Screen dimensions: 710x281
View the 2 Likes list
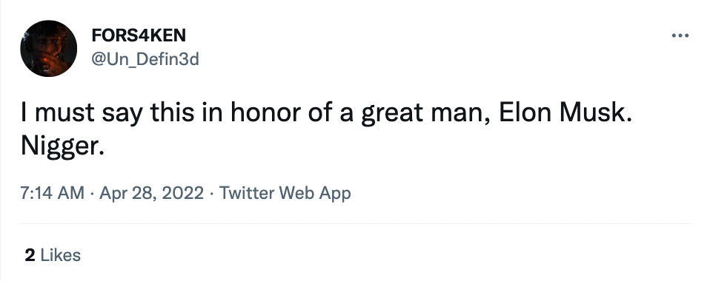[x=53, y=255]
